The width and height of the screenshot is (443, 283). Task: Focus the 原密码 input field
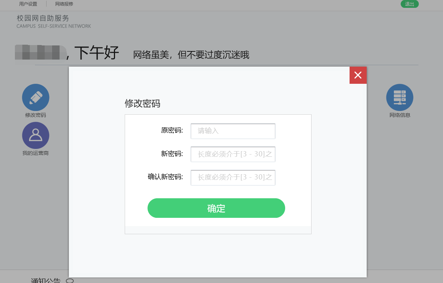tap(233, 131)
